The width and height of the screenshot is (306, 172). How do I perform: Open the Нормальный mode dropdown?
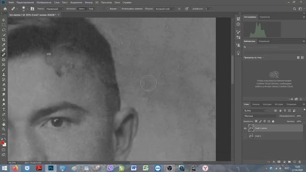pos(55,9)
